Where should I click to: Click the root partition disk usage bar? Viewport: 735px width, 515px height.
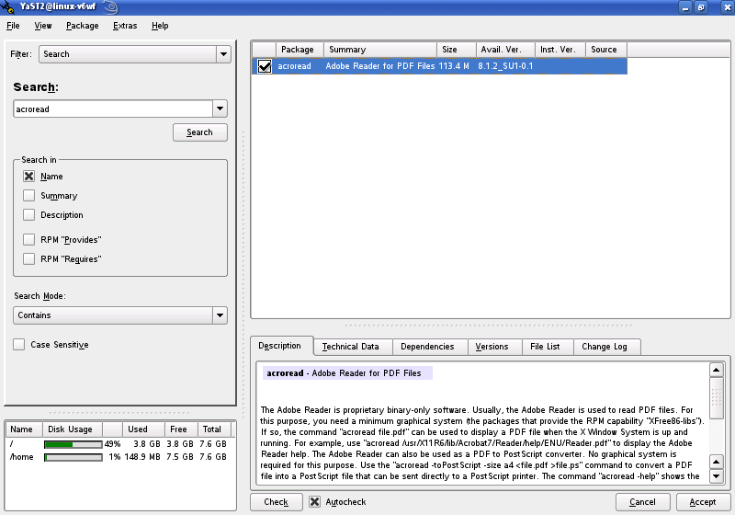click(x=73, y=444)
